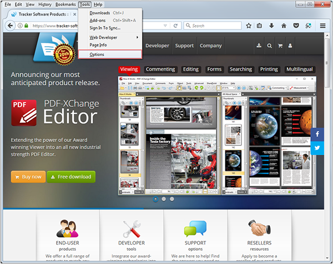Click the green Free download button
The width and height of the screenshot is (333, 264).
[x=71, y=177]
